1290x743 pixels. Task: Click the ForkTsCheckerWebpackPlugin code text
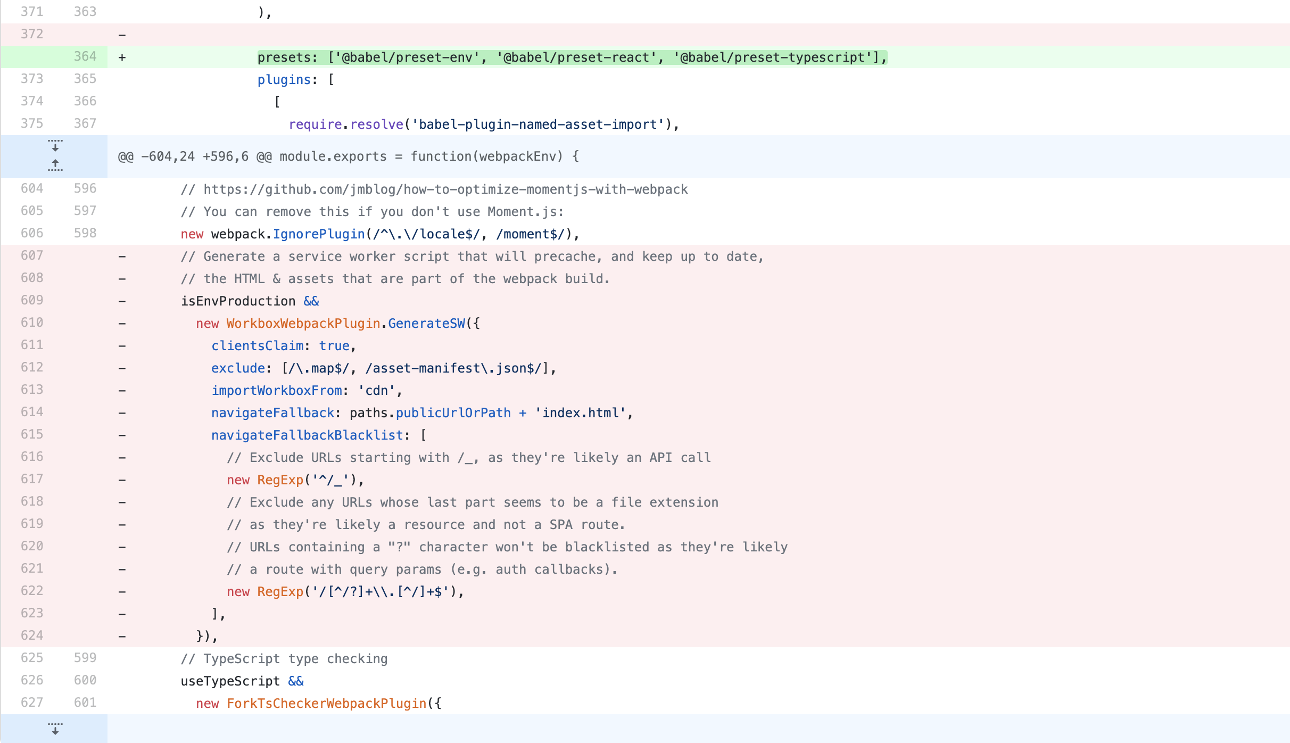point(326,704)
